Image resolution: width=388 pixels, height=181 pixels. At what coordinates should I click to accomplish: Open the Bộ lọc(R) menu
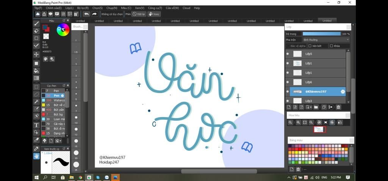pos(83,8)
